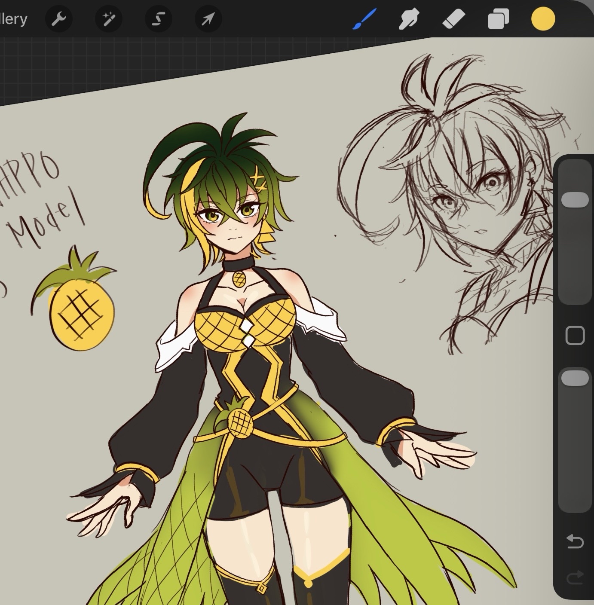594x605 pixels.
Task: Tap the brush size slider handle
Action: coord(575,200)
